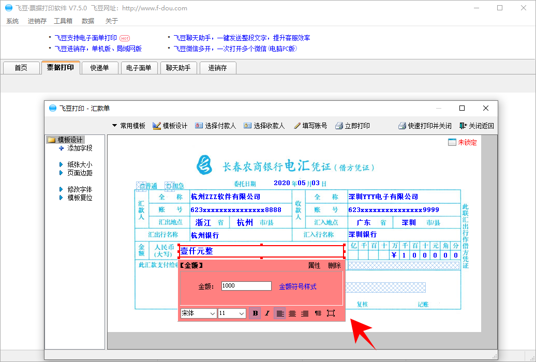
Task: Select the 广东 province field
Action: coord(363,222)
